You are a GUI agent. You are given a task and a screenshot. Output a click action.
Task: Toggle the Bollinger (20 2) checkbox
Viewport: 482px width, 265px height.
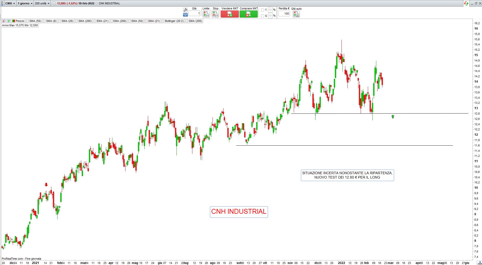point(163,21)
